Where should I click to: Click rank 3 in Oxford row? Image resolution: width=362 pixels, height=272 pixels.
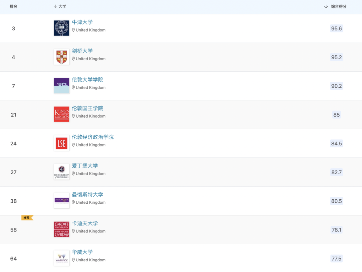click(13, 28)
